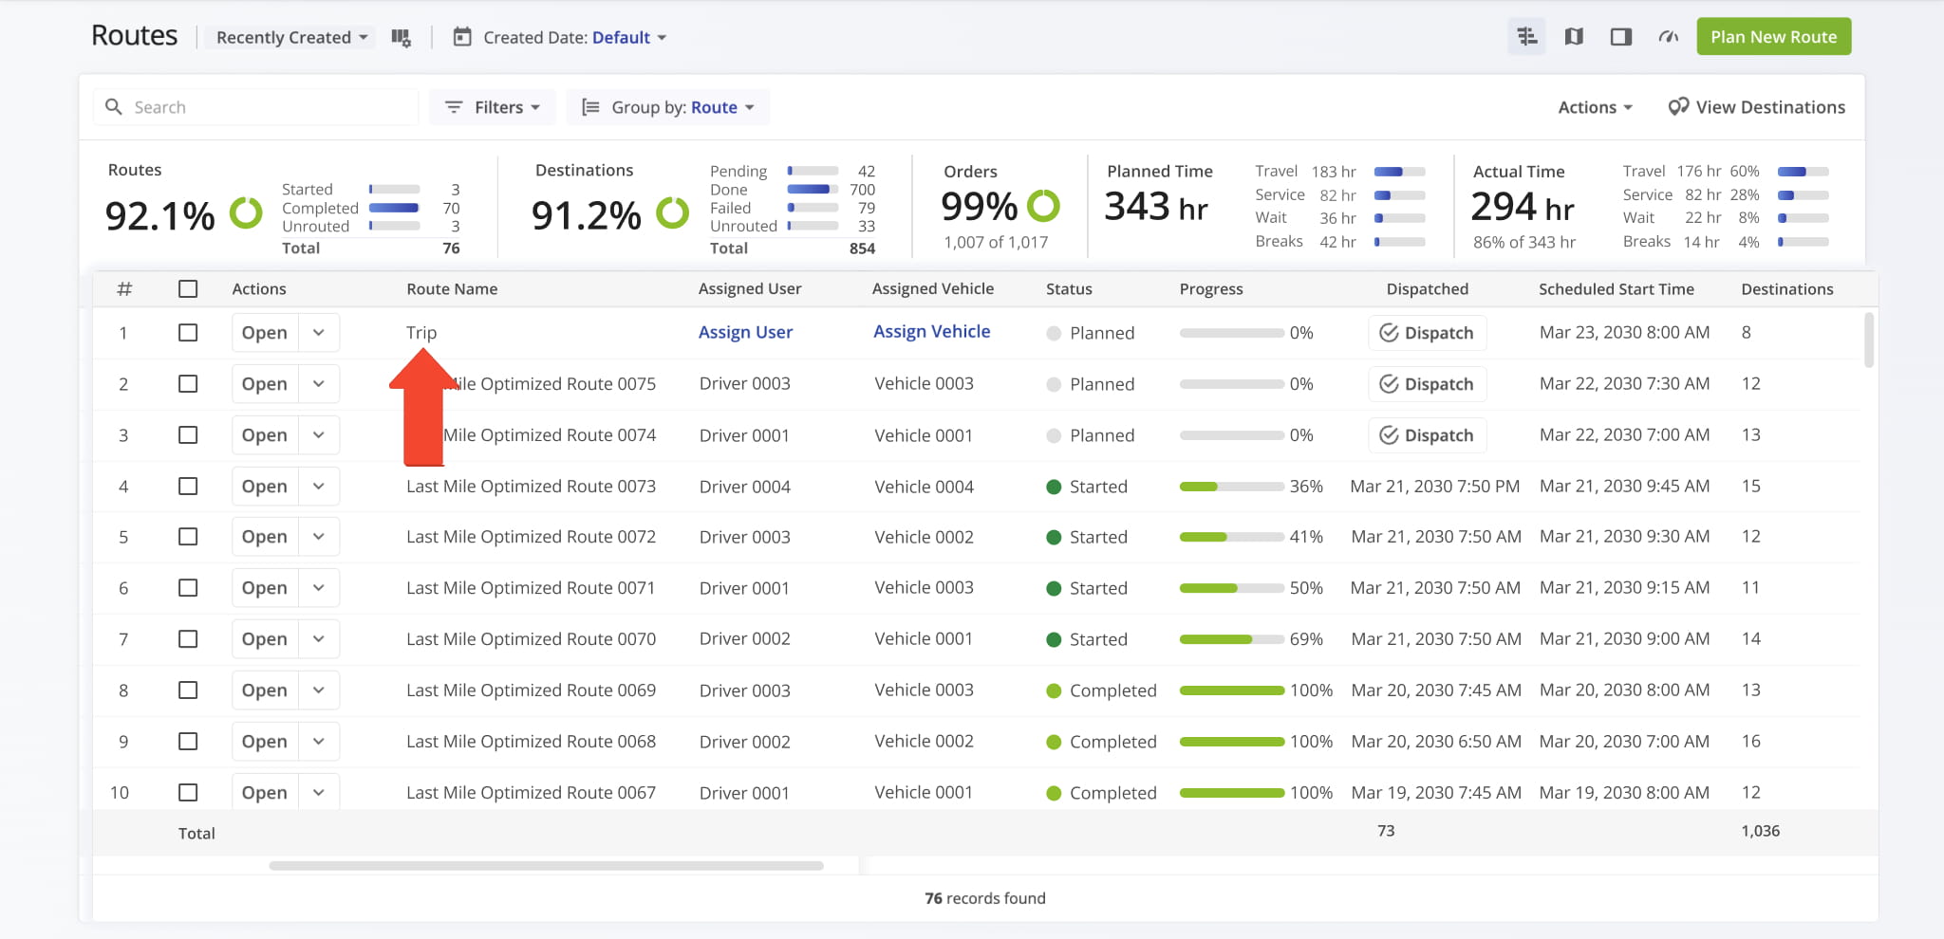Click the Created Date calendar icon

[x=462, y=37]
